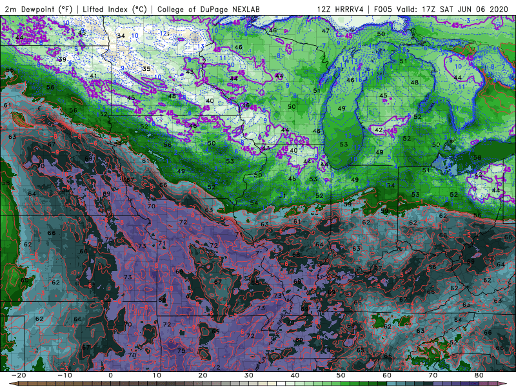Click the 39 dewpoint value on the map
The height and width of the screenshot is (387, 516).
click(62, 59)
